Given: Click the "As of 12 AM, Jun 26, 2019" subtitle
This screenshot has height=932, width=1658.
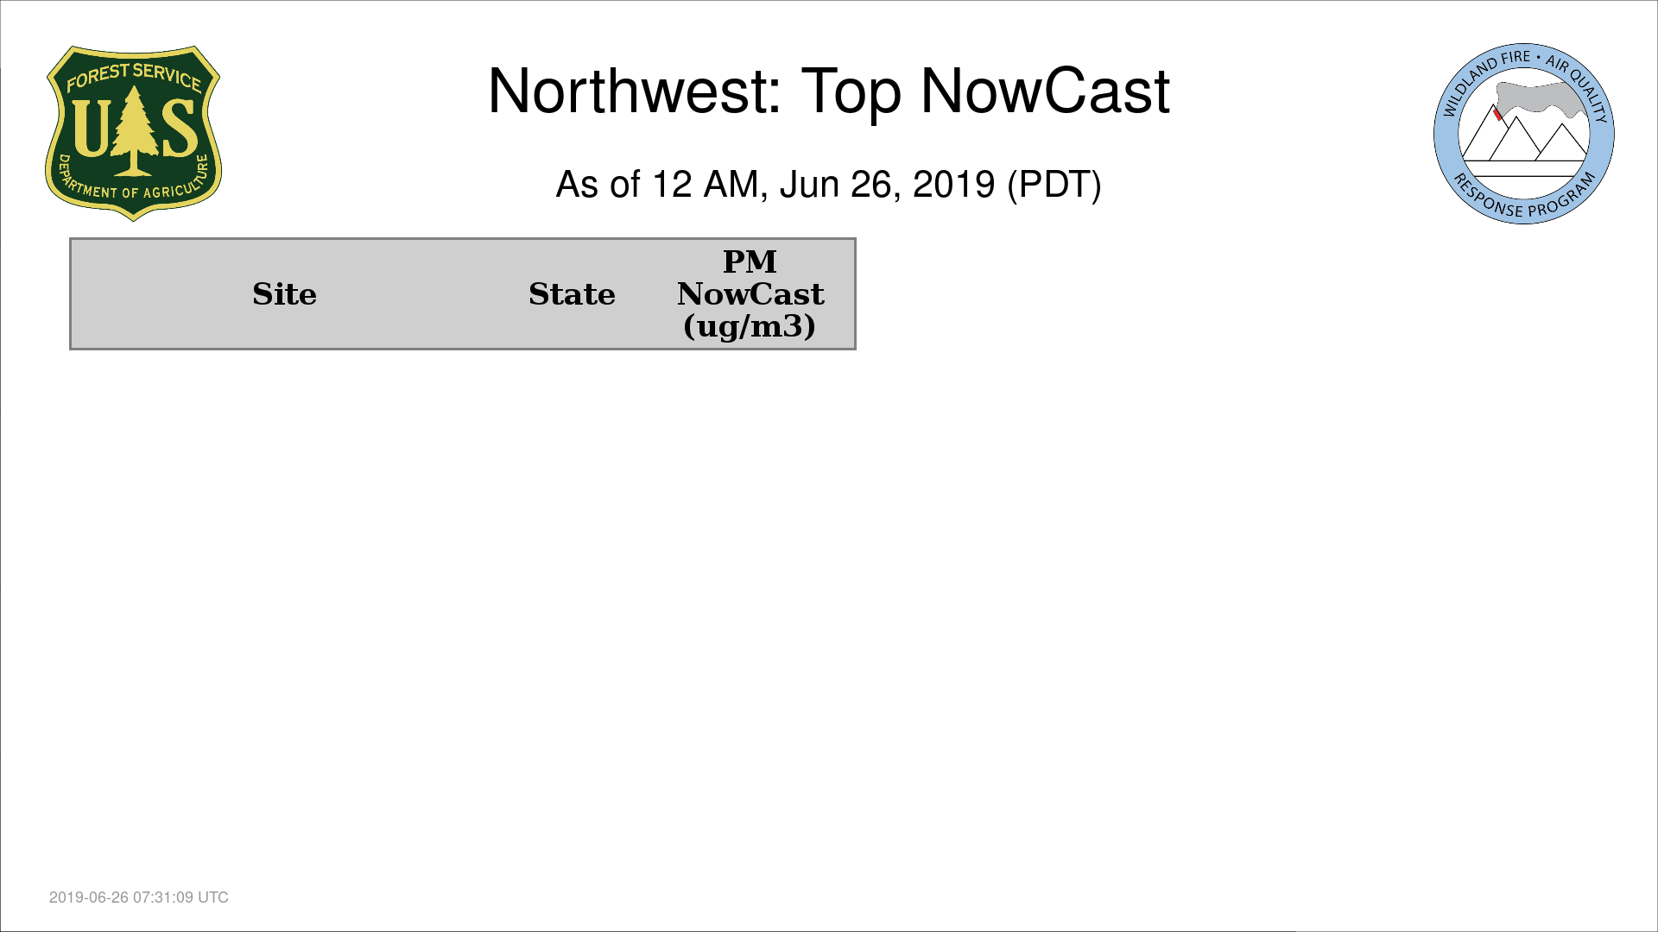Looking at the screenshot, I should pyautogui.click(x=775, y=185).
